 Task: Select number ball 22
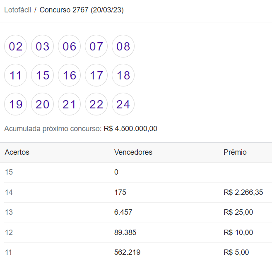tap(96, 104)
